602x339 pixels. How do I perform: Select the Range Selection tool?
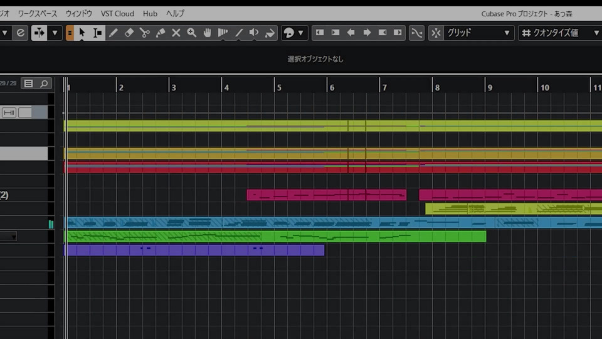(97, 33)
